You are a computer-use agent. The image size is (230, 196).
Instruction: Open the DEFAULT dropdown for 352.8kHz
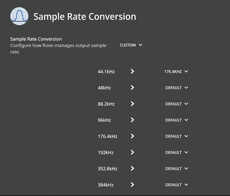tap(177, 169)
